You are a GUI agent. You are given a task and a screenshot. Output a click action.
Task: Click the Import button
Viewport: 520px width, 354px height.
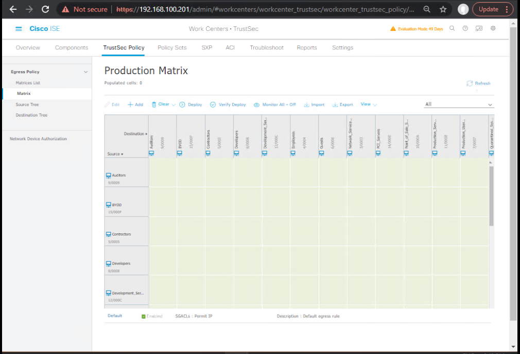click(x=314, y=105)
